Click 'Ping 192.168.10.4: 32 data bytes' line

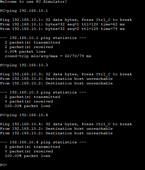point(66,124)
